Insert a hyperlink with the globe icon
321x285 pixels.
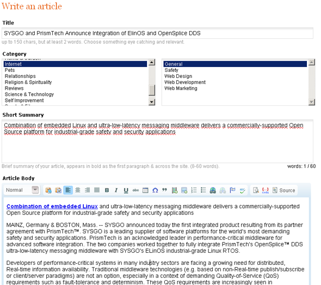click(213, 190)
